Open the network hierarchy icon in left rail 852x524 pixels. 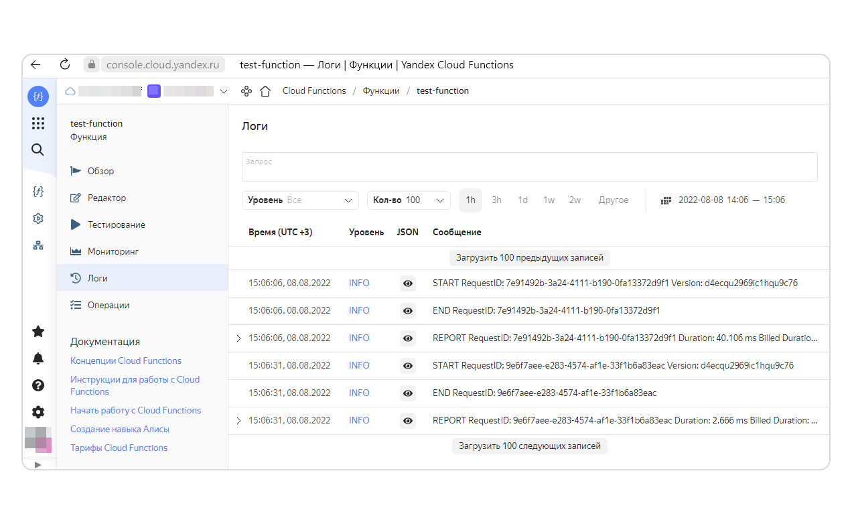[38, 245]
